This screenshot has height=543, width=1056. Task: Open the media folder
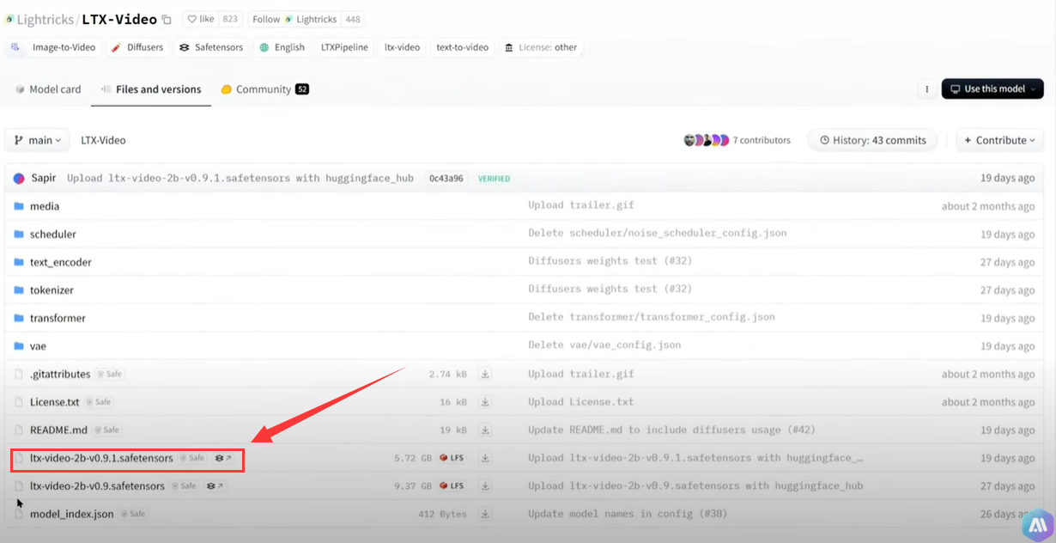tap(45, 206)
